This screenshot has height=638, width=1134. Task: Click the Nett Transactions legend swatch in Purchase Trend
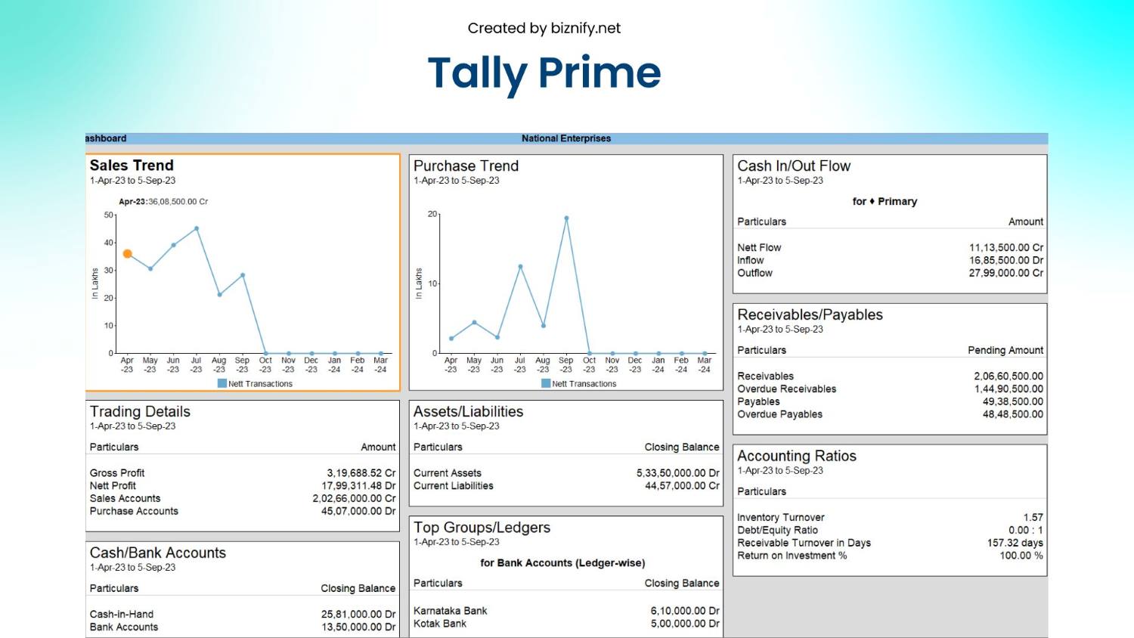click(546, 383)
